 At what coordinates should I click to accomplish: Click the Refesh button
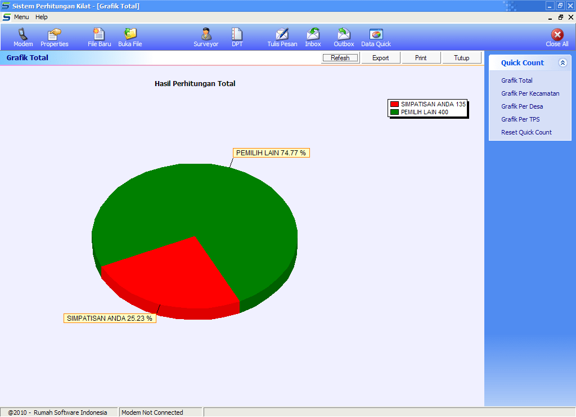340,58
